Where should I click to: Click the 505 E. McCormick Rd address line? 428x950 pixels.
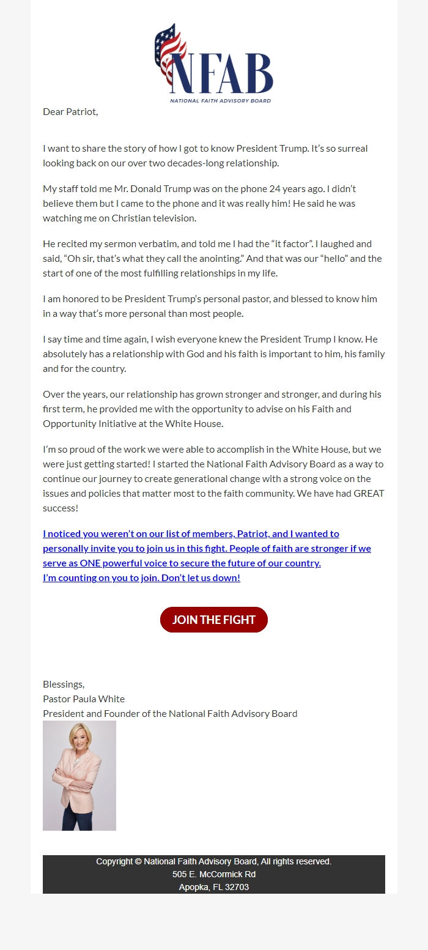[213, 874]
